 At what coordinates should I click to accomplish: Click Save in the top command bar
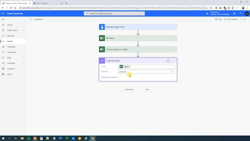[218, 19]
